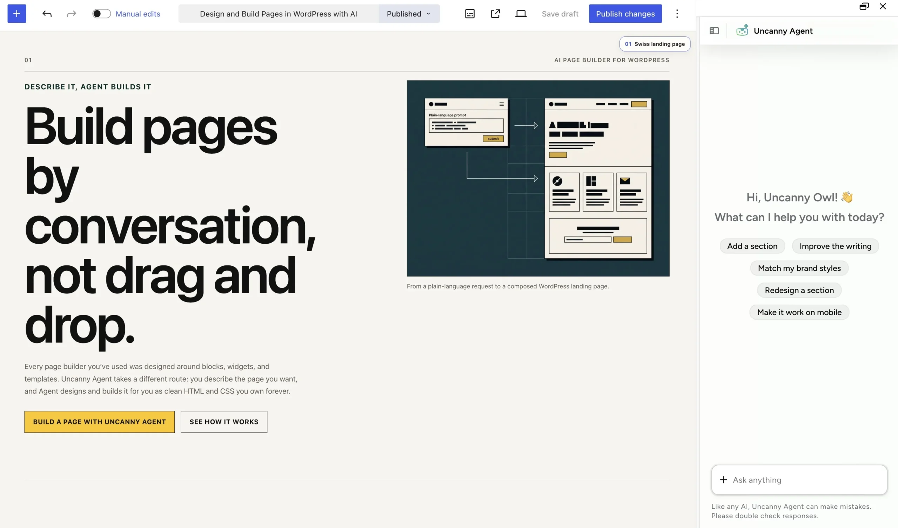Screen dimensions: 898x528
Task: Click the 'Every page builder you've used' paragraph
Action: pos(161,379)
